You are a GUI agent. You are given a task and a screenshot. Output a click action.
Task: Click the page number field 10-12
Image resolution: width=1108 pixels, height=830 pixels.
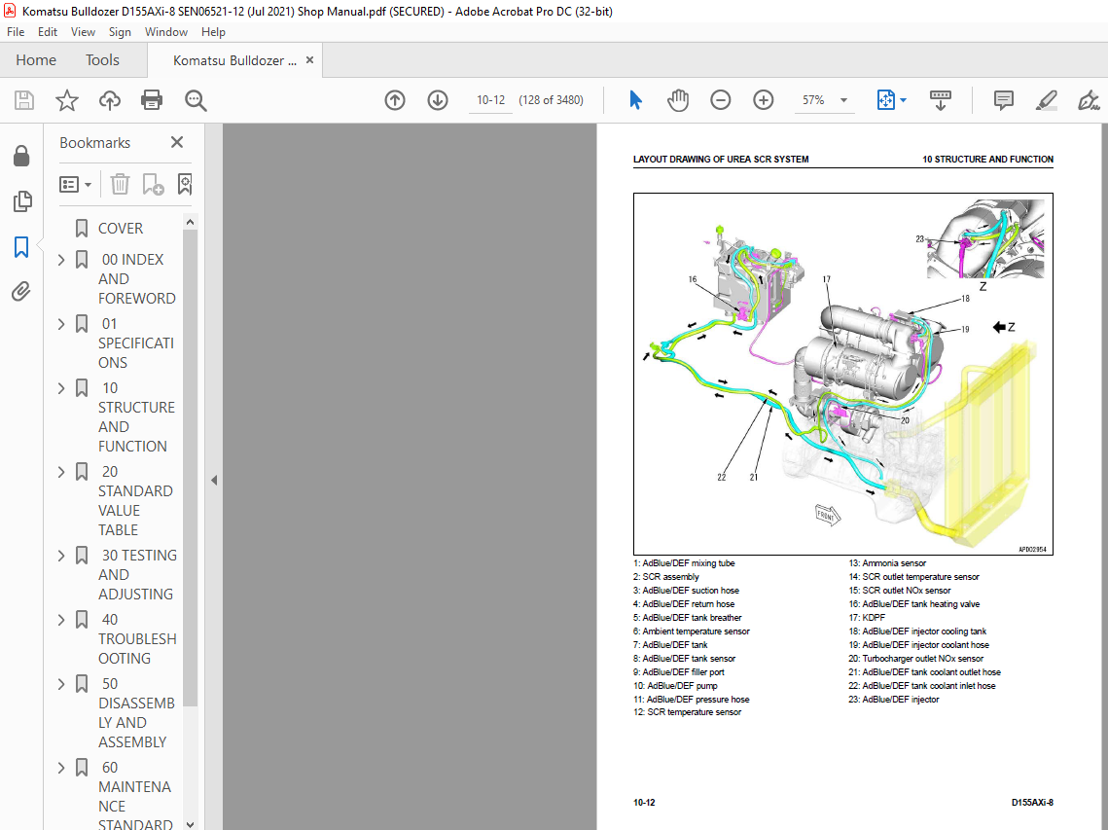click(490, 100)
